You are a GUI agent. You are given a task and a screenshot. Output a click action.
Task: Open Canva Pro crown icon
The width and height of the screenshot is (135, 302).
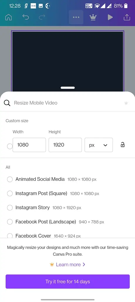(93, 17)
